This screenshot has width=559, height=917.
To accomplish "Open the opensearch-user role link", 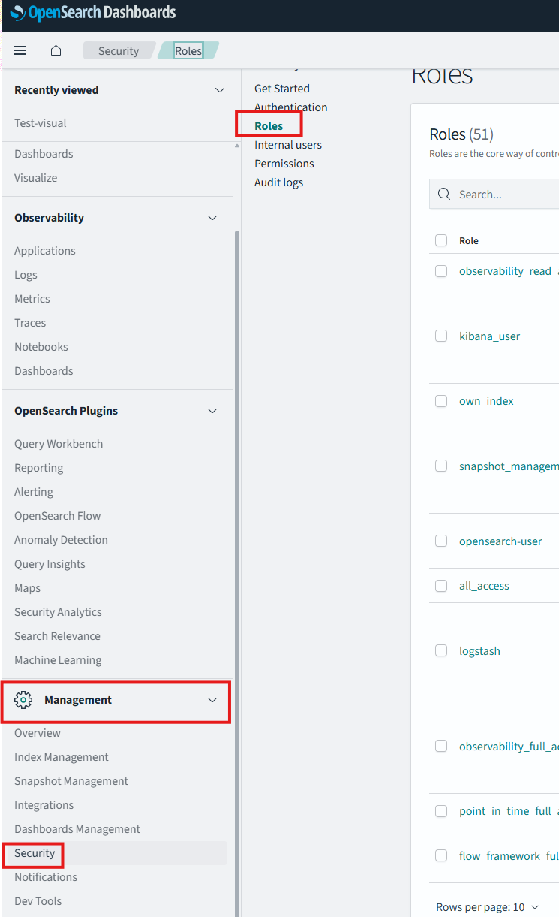I will [x=500, y=541].
